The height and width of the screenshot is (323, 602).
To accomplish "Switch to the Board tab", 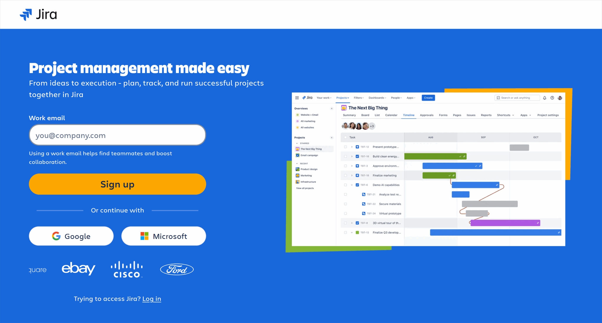I will [x=365, y=115].
